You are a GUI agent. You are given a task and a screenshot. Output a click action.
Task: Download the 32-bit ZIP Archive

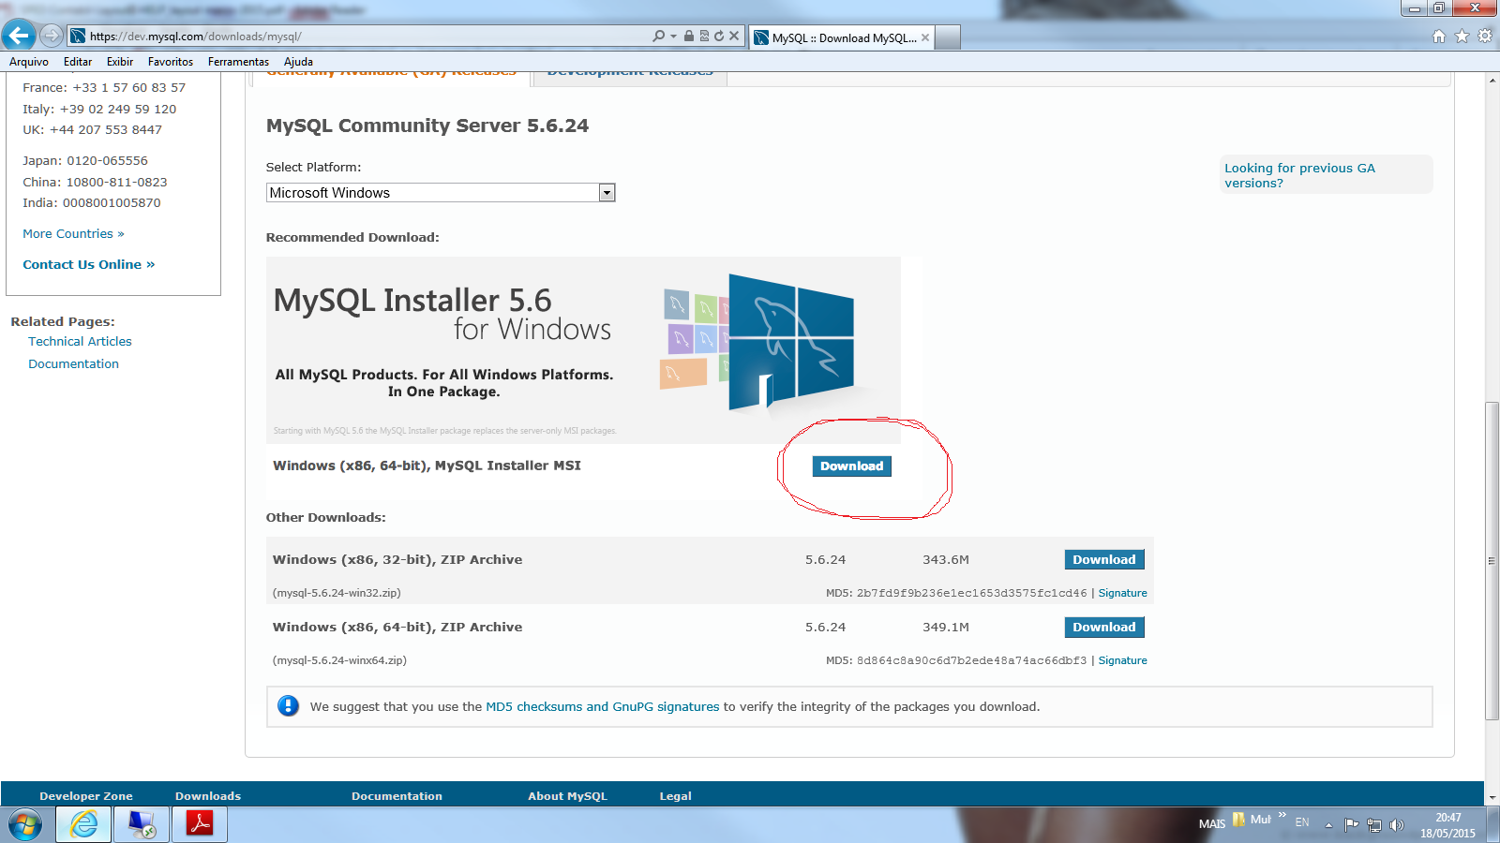1104,560
